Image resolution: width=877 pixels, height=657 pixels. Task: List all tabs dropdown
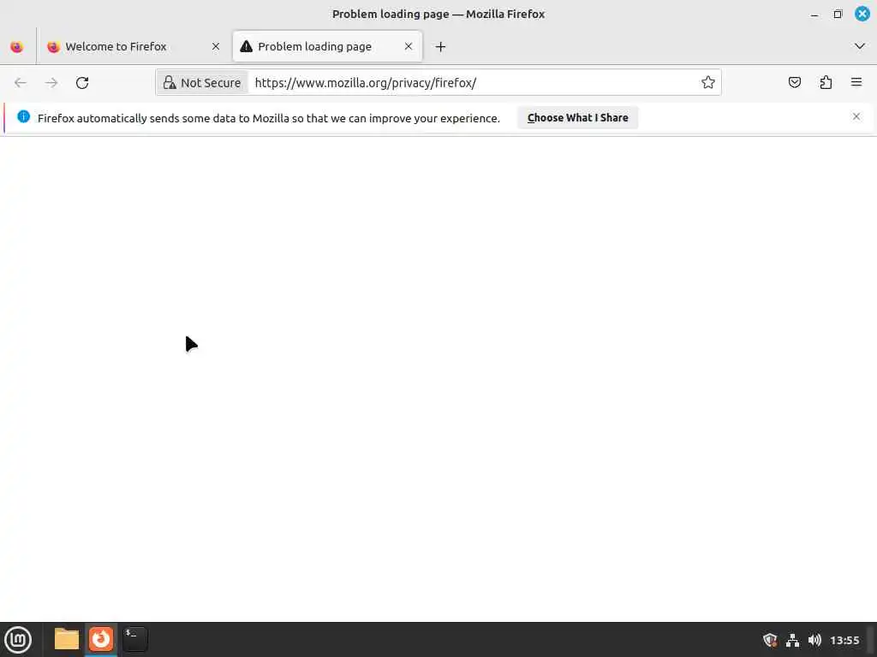point(860,46)
